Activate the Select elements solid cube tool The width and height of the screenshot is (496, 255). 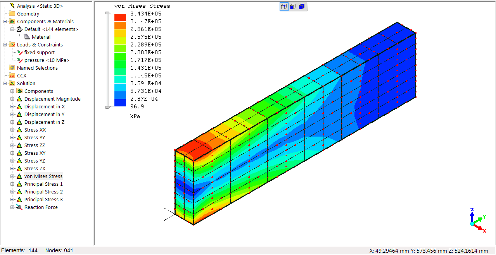pos(302,7)
